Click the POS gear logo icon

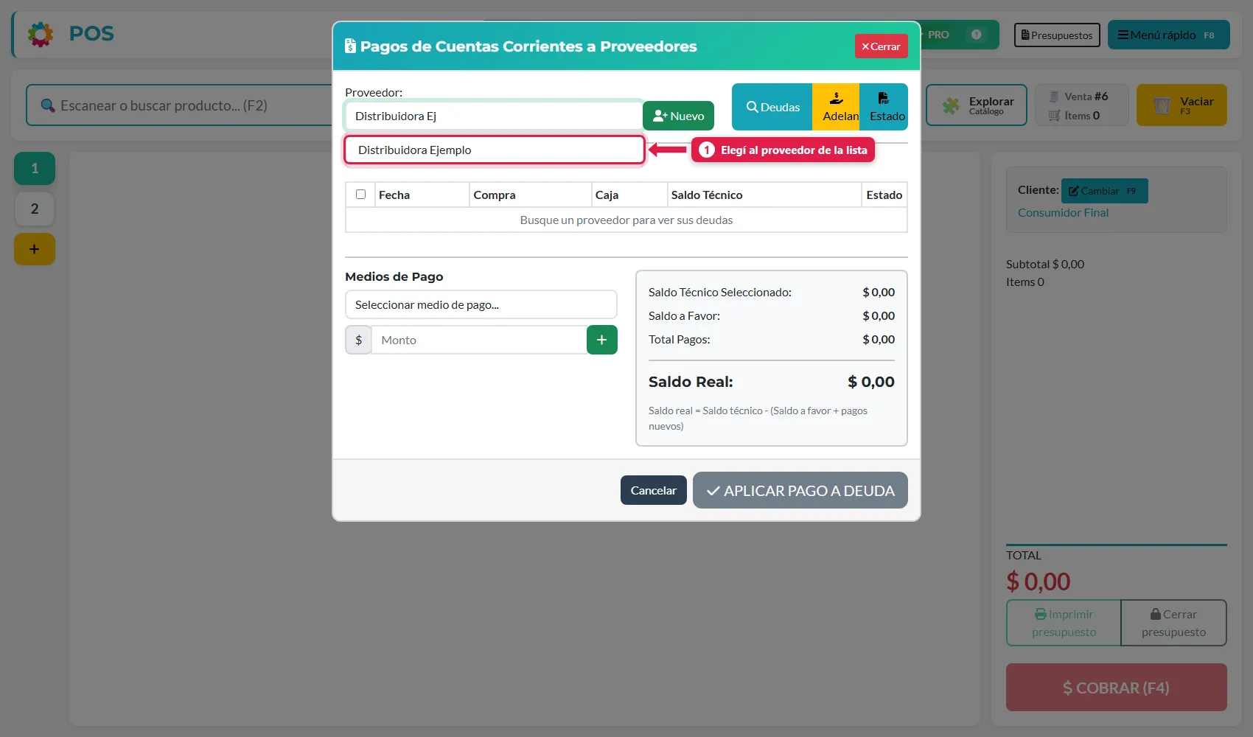(41, 34)
